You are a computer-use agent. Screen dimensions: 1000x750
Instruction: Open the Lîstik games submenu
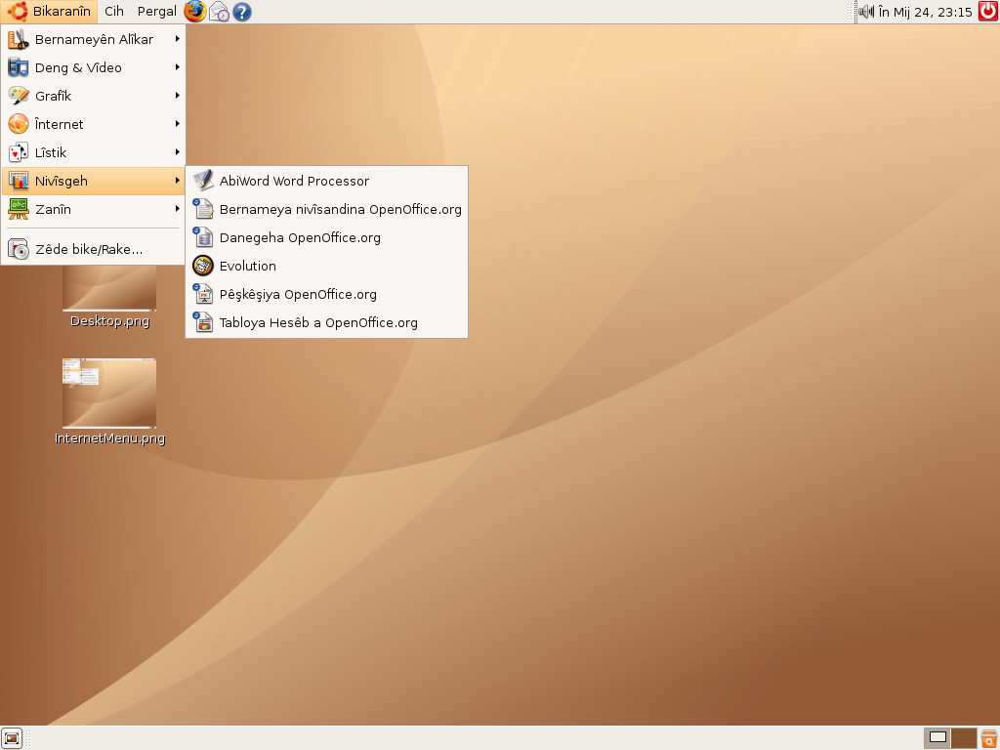point(93,152)
